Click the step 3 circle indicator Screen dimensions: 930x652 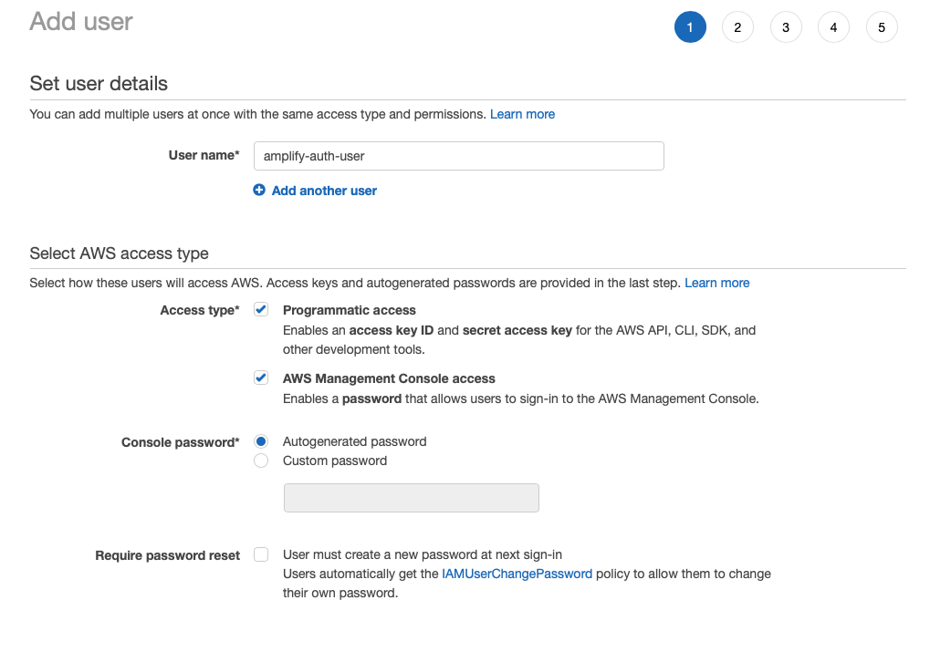coord(786,26)
